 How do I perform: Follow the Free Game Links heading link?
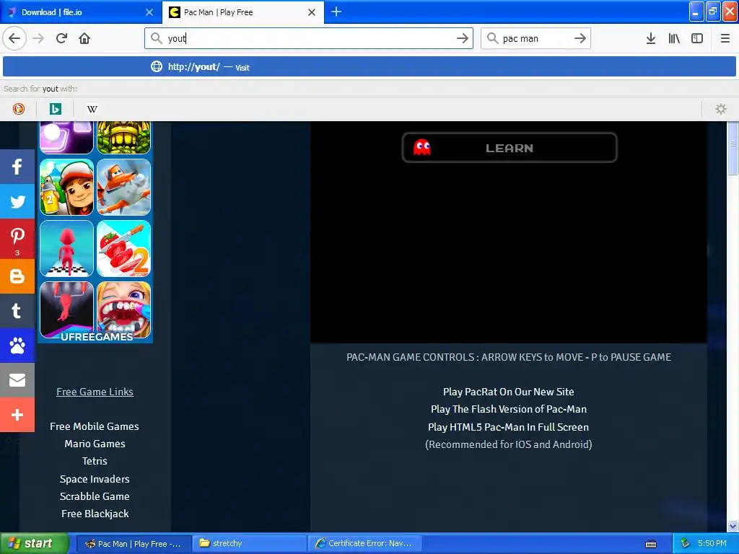point(95,392)
